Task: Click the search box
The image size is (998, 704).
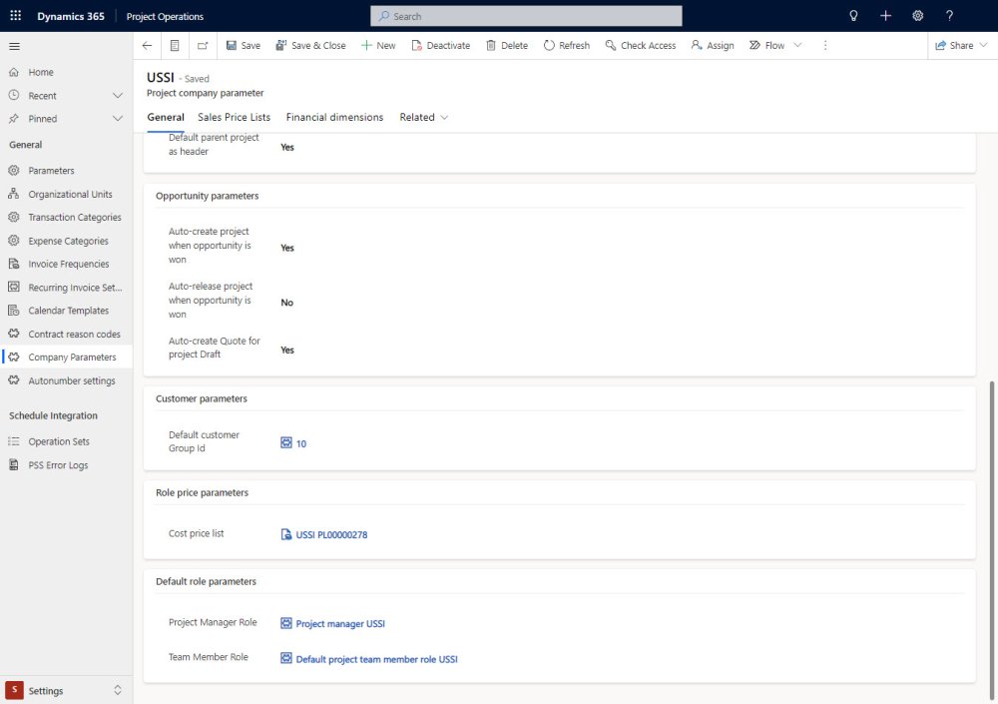Action: [526, 16]
